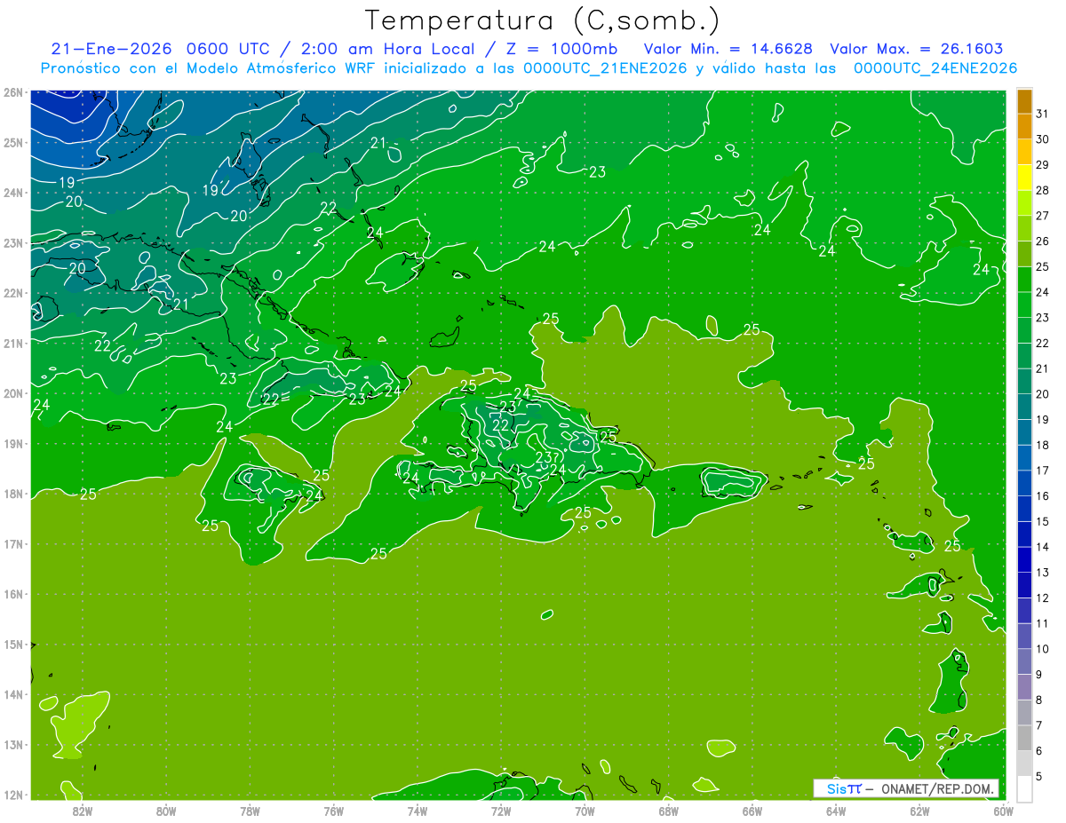Click the "22N" latitude axis label

tap(12, 293)
